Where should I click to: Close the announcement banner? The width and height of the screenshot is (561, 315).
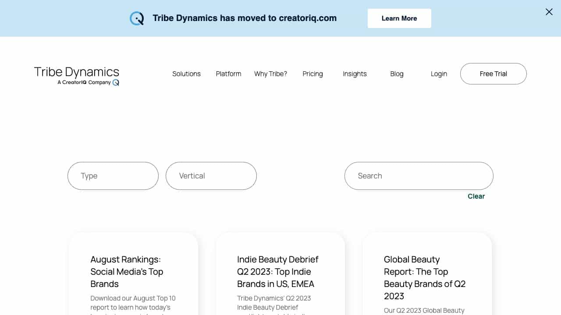tap(549, 12)
